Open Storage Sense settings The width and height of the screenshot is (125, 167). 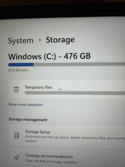(x=67, y=136)
